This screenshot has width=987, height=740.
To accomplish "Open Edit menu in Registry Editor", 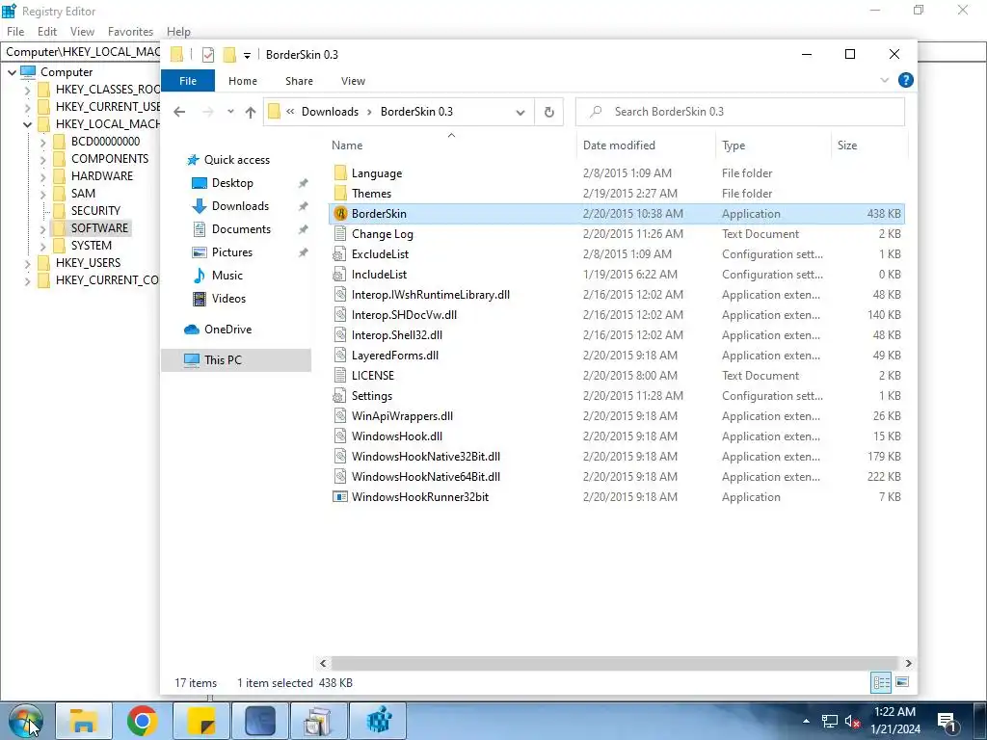I will [47, 32].
